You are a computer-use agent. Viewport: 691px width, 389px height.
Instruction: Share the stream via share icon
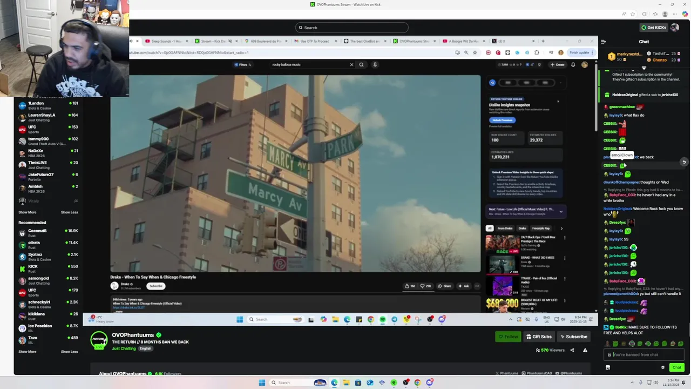[572, 350]
